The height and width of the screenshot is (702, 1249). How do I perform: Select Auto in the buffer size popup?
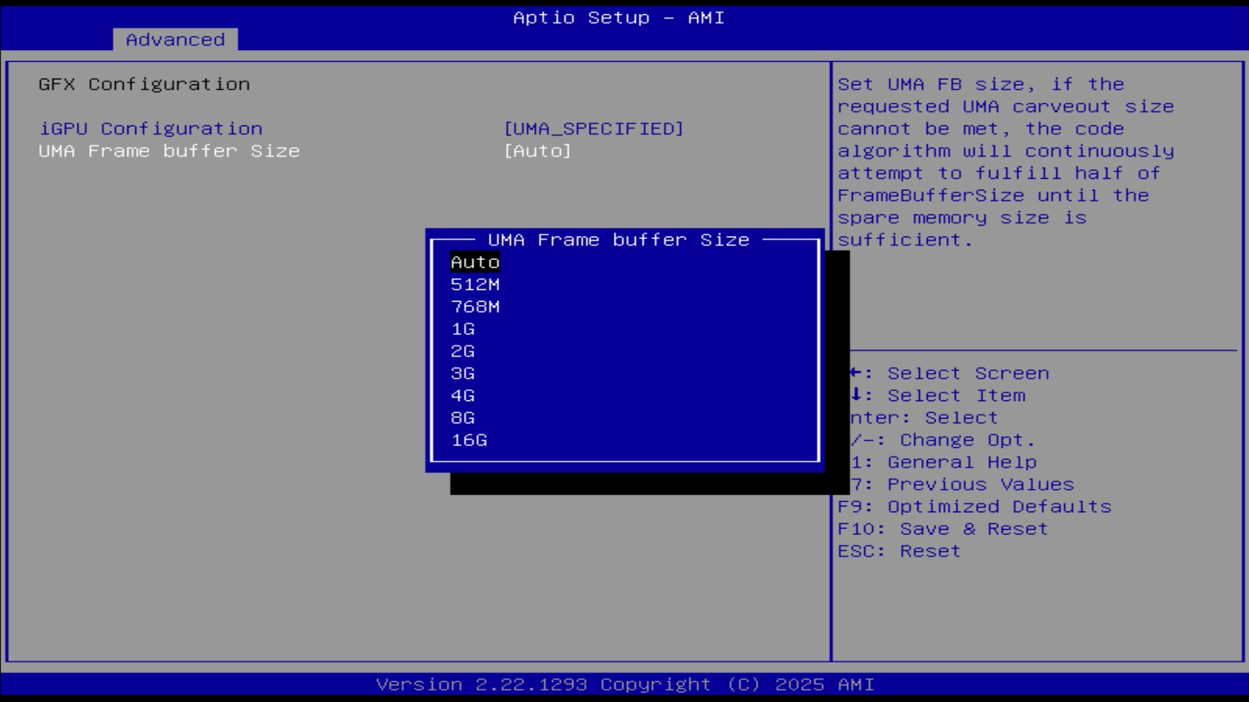475,262
